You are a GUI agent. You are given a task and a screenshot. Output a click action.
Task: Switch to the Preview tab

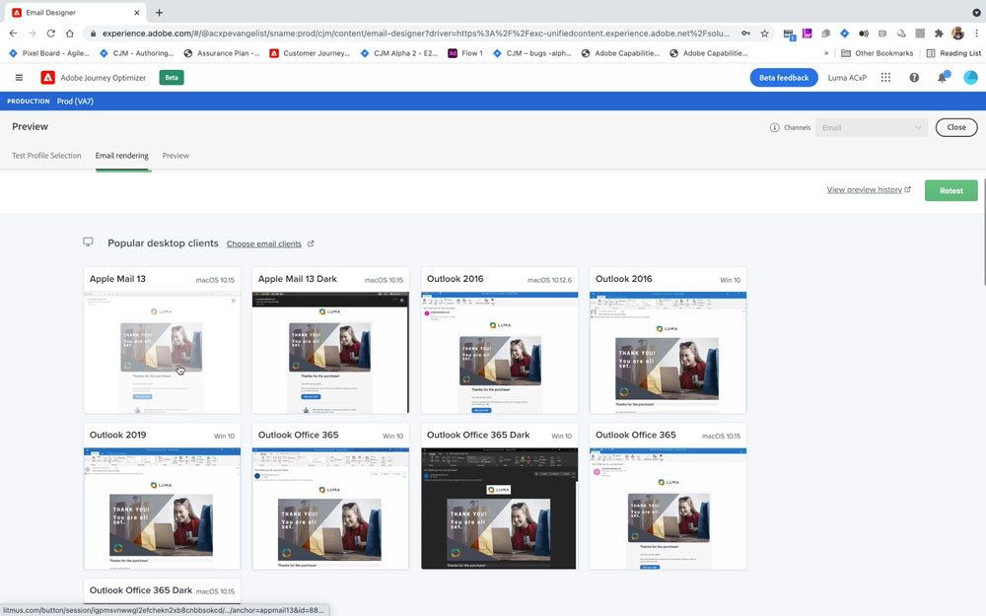(x=176, y=156)
